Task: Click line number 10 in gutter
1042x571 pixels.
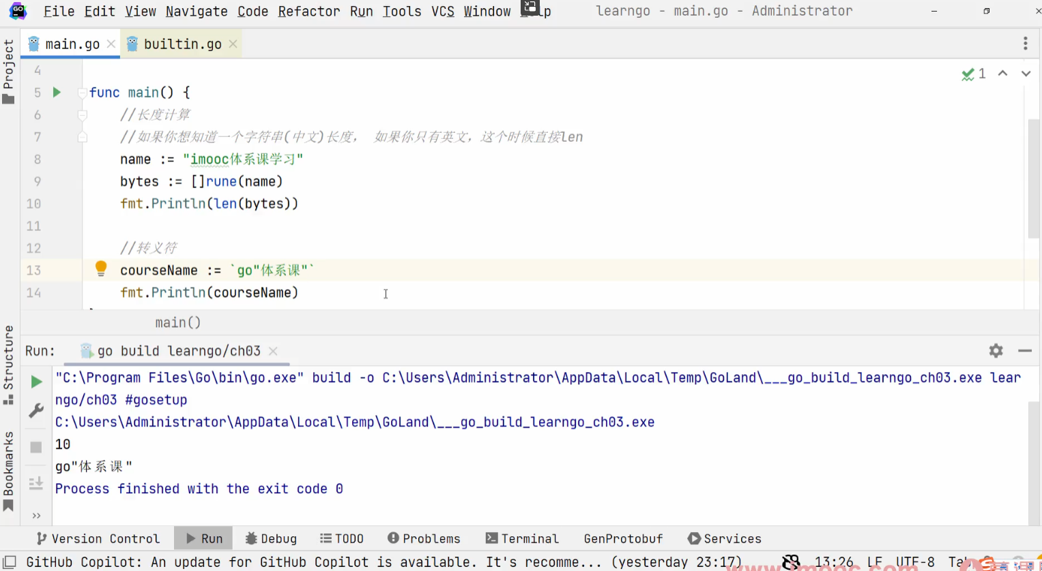Action: point(33,204)
